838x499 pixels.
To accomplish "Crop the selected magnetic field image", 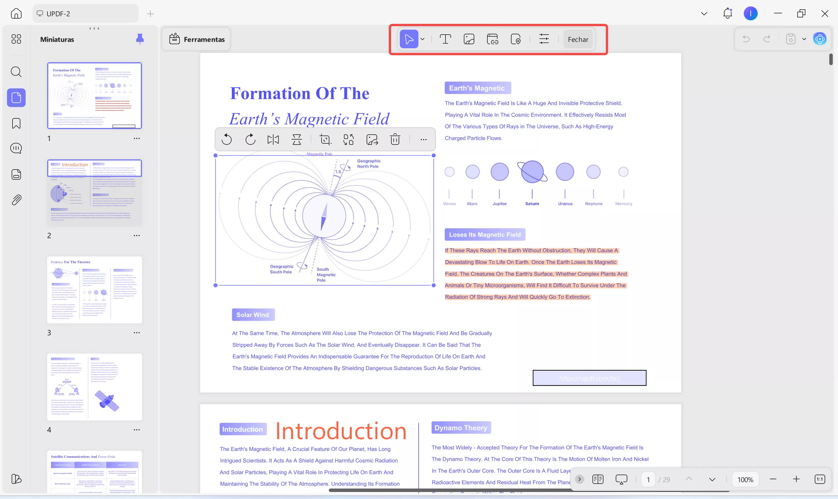I will [325, 139].
